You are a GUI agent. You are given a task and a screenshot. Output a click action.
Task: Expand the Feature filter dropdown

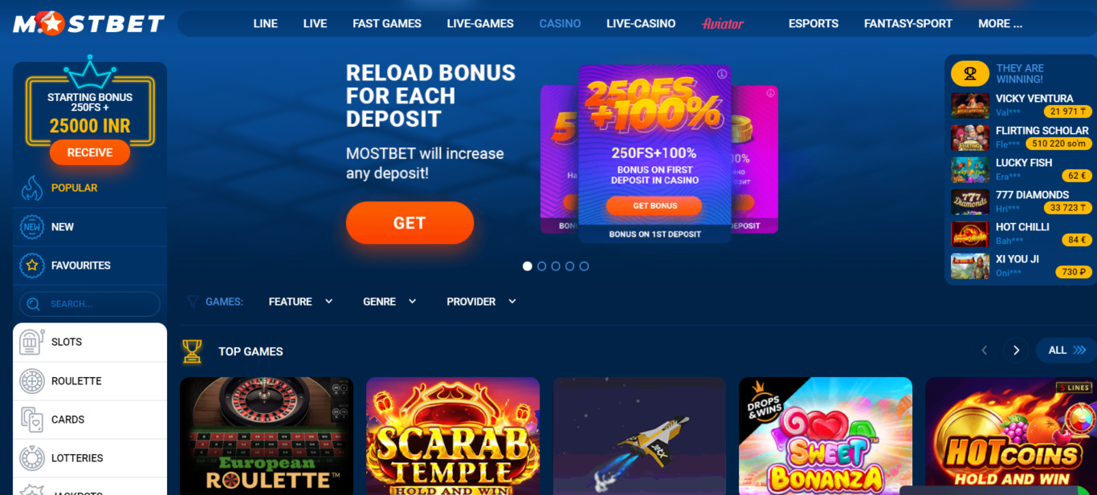click(301, 302)
